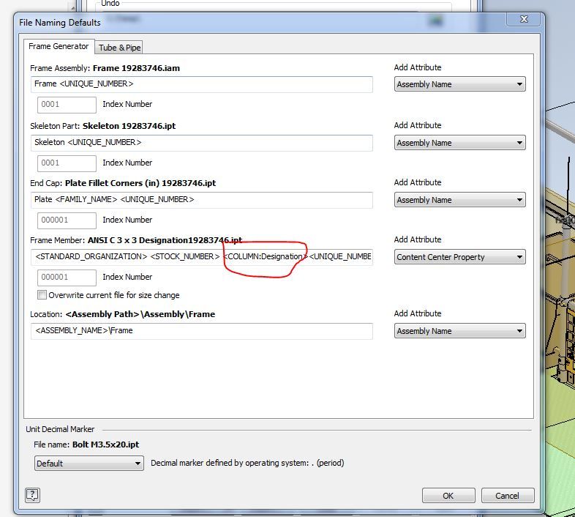Open End Cap Add Attribute dropdown

pyautogui.click(x=460, y=200)
